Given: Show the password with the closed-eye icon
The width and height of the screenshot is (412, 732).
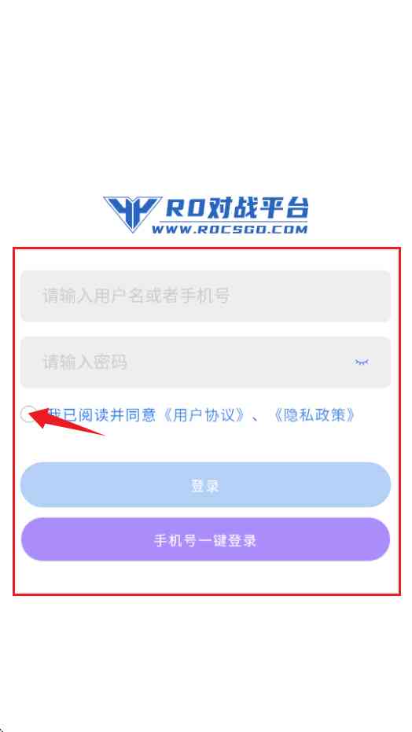Looking at the screenshot, I should pyautogui.click(x=362, y=362).
